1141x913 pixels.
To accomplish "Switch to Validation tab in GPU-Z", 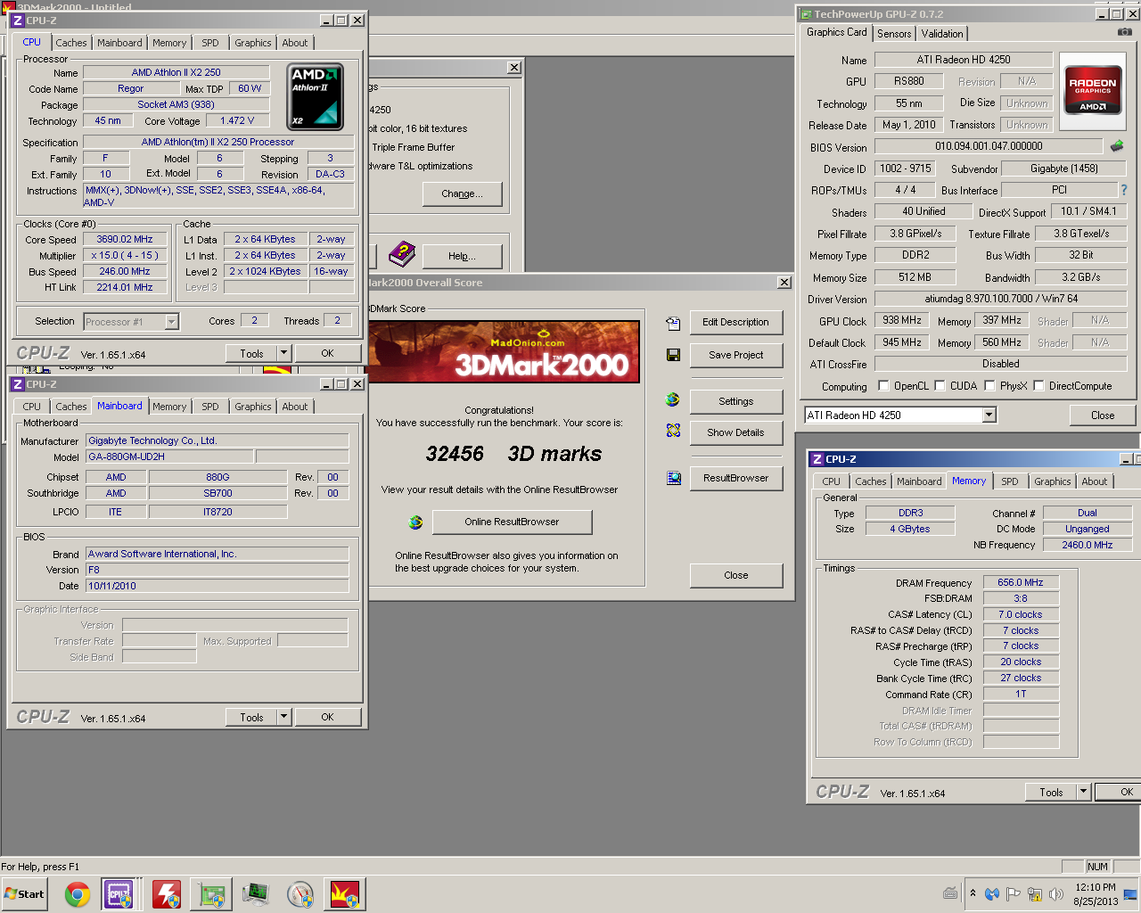I will (942, 34).
